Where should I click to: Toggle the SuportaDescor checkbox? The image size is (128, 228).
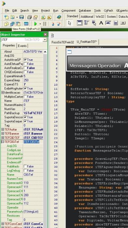[25, 117]
